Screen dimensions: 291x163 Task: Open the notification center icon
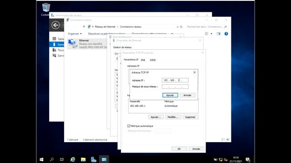pos(248,159)
